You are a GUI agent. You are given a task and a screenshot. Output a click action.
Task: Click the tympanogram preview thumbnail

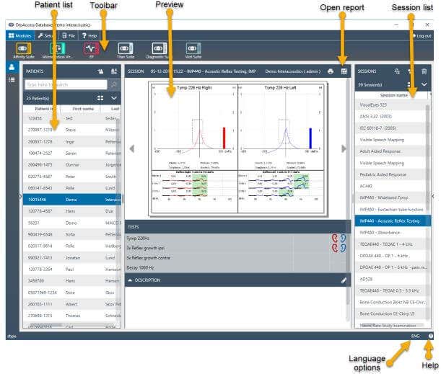[x=237, y=148]
